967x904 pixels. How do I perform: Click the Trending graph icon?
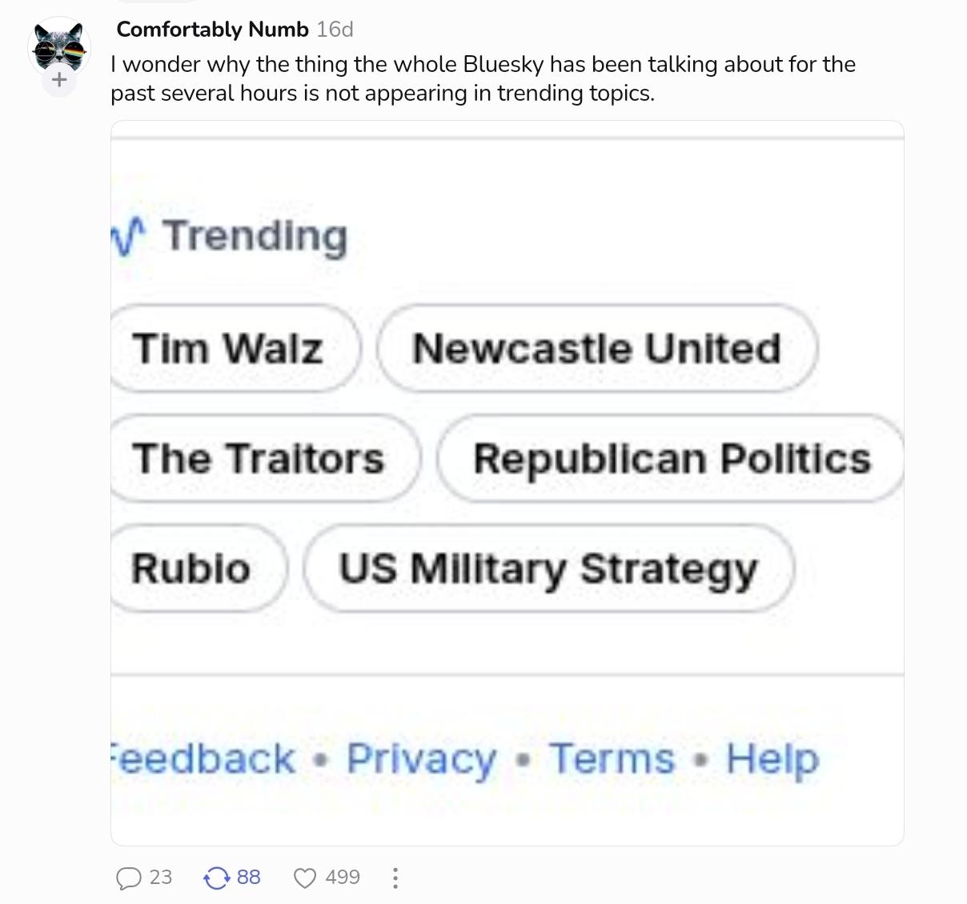tap(128, 236)
